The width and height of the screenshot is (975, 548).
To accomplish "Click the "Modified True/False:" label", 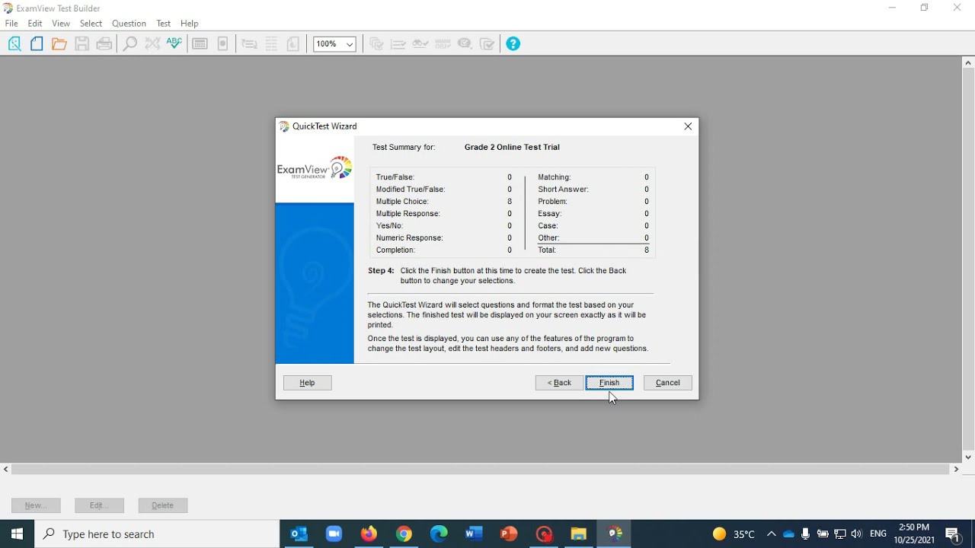I will tap(411, 190).
